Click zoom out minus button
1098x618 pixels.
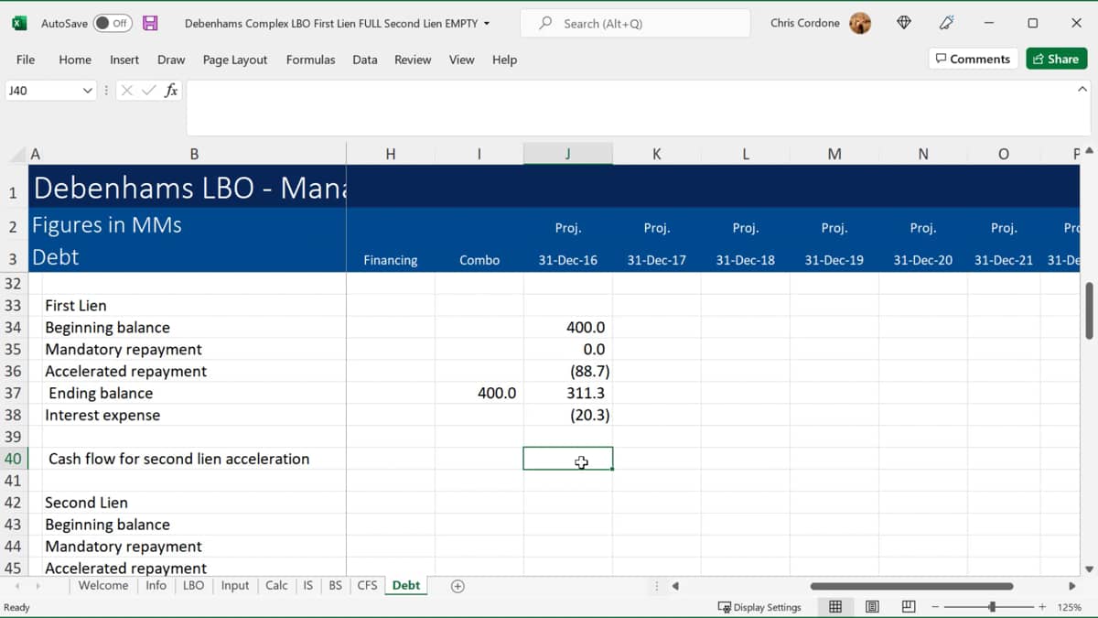point(935,607)
